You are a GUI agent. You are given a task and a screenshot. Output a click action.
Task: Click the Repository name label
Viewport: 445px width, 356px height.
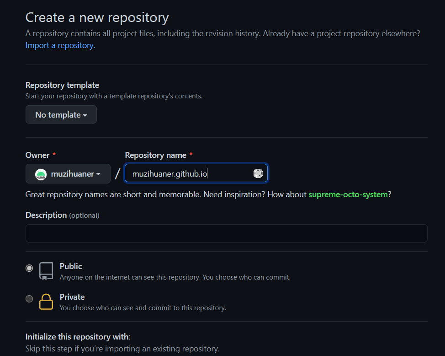point(155,155)
